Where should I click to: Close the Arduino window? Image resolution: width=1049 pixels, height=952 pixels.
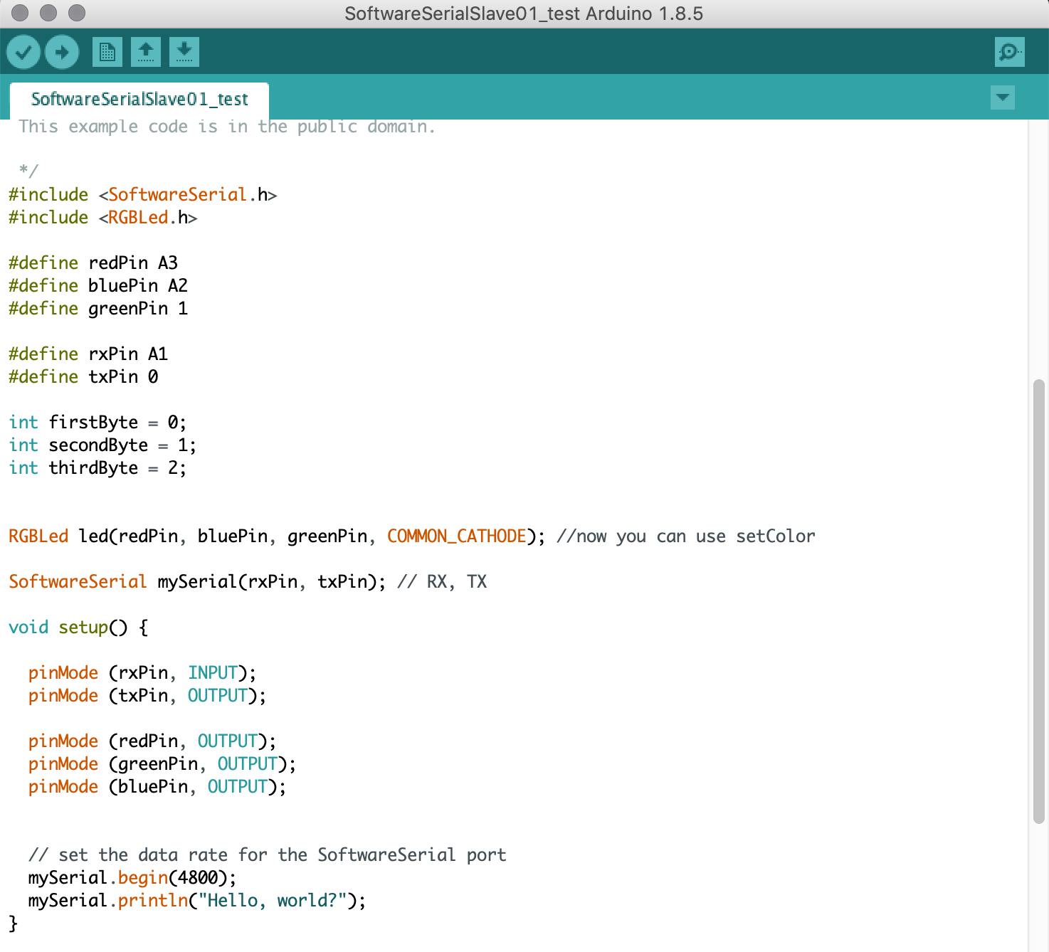click(x=21, y=13)
